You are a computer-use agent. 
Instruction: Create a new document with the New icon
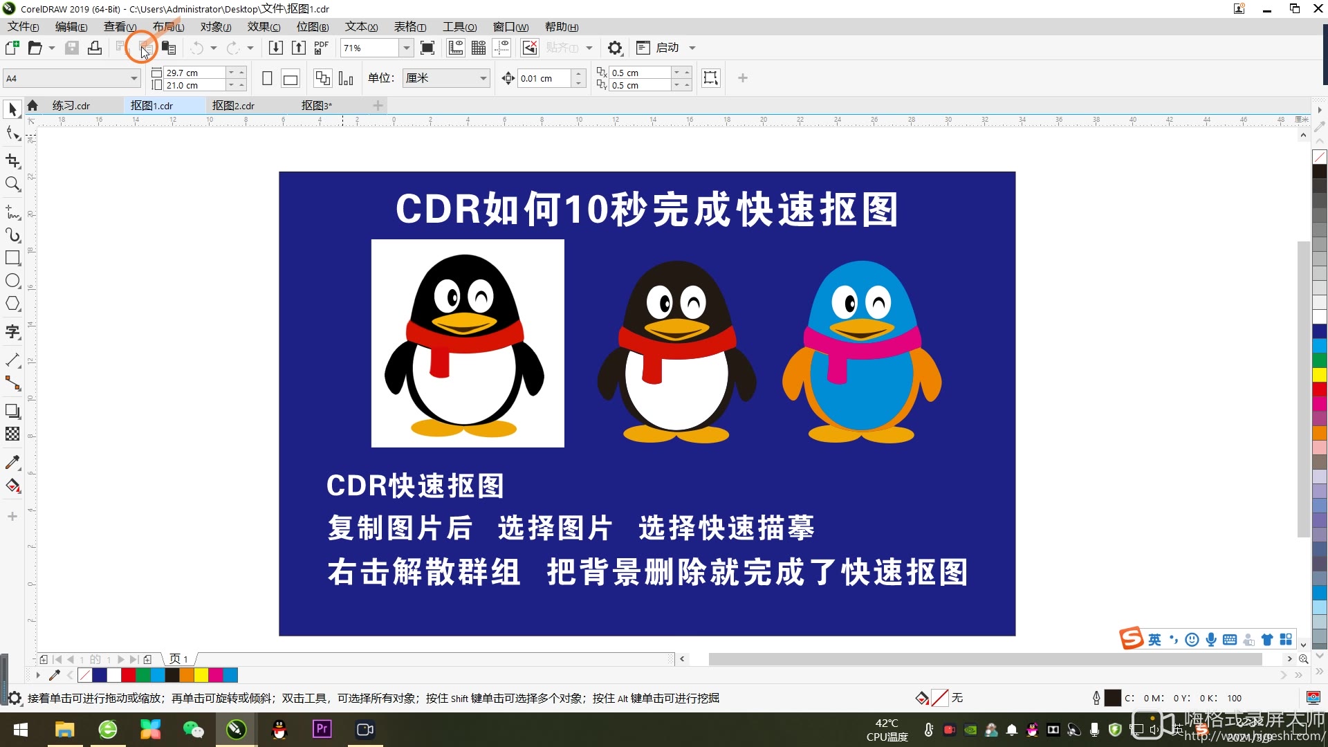[x=12, y=48]
